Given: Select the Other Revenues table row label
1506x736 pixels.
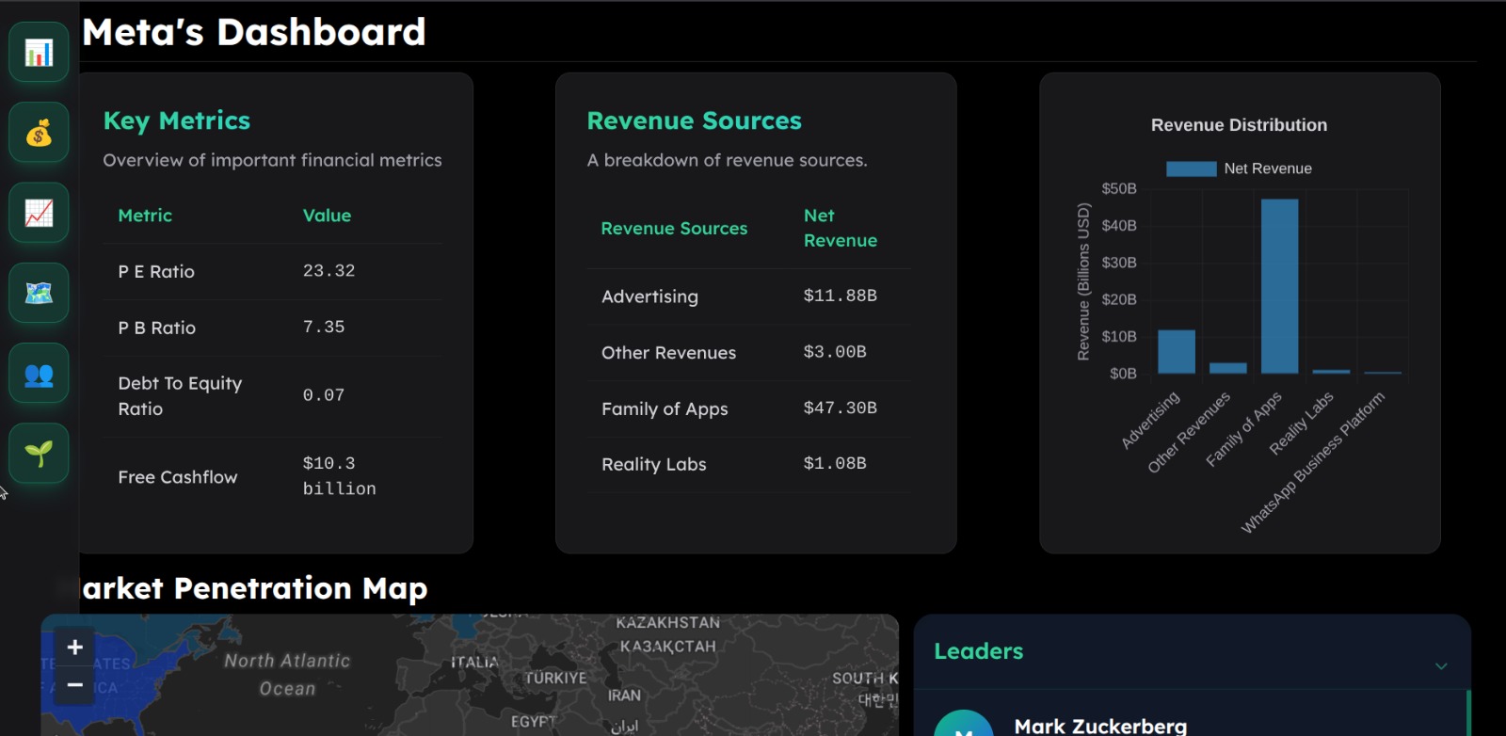Looking at the screenshot, I should click(x=668, y=353).
